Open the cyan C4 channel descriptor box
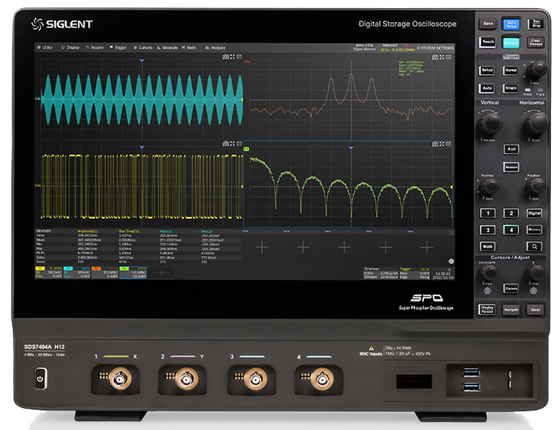Screen dimensions: 559x430 pos(77,272)
